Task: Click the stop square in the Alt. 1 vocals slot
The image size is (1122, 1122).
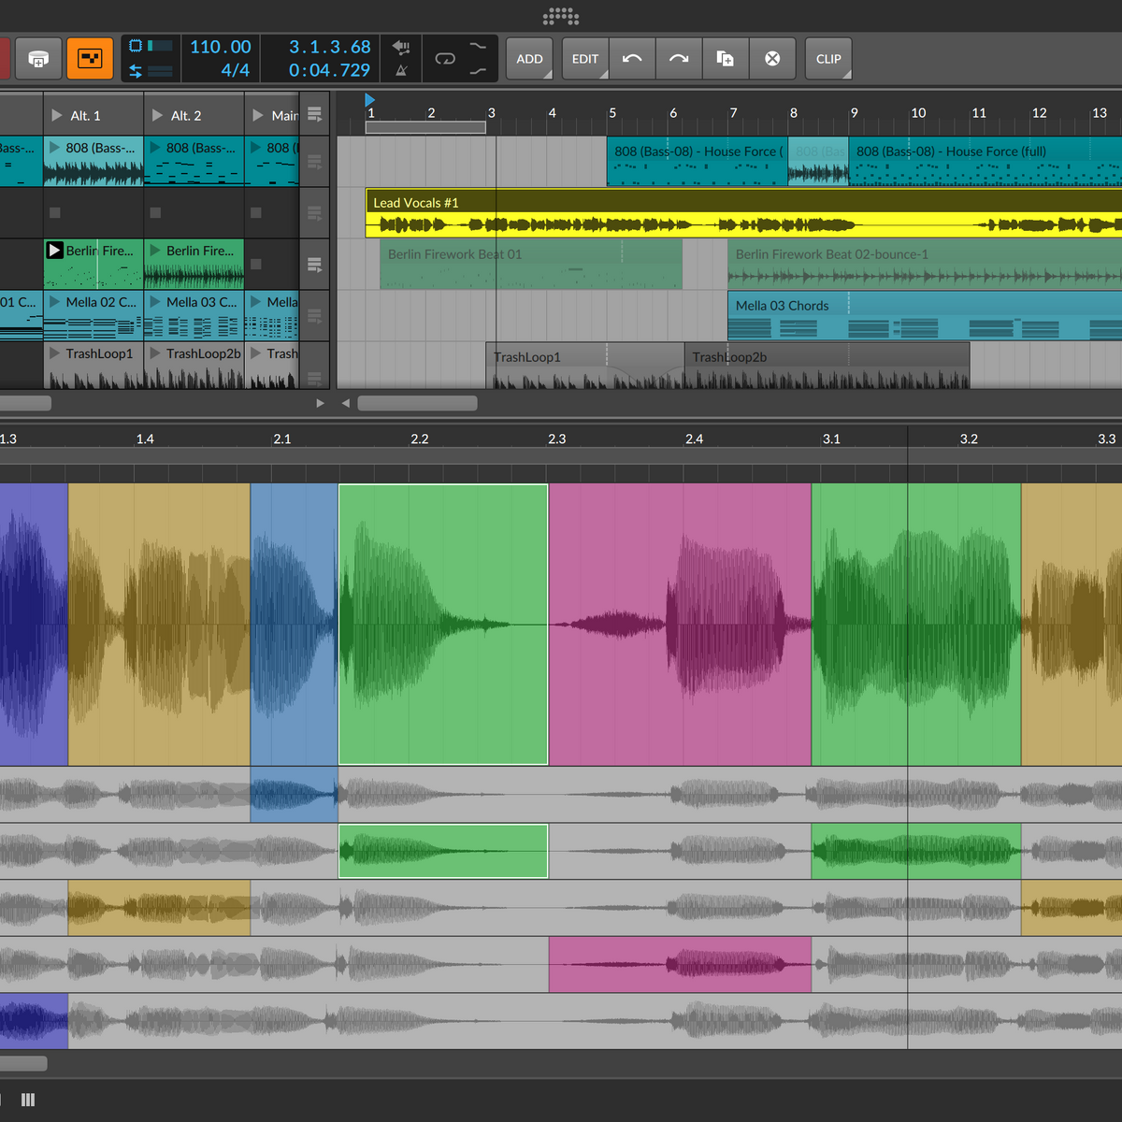Action: (x=55, y=213)
